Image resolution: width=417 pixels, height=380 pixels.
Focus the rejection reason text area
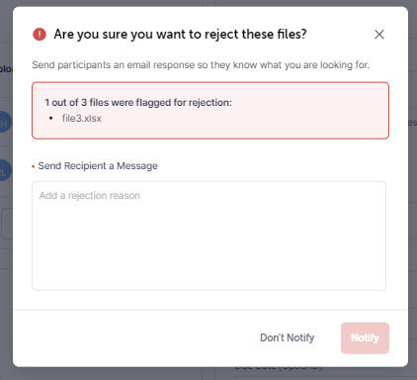point(208,236)
